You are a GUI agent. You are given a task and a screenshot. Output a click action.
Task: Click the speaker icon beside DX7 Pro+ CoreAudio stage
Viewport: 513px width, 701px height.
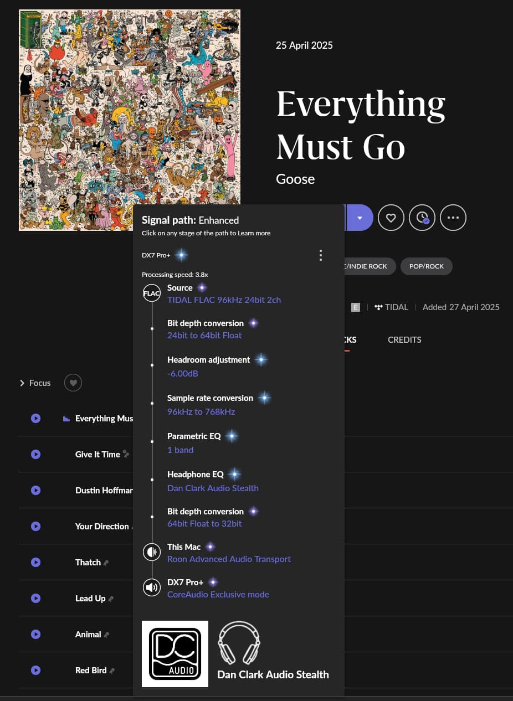point(152,587)
